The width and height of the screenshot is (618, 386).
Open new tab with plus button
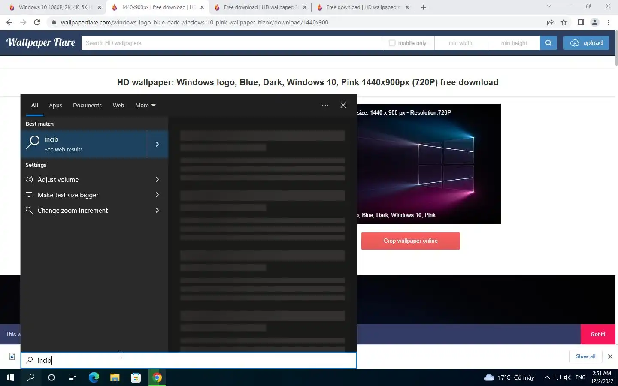[x=424, y=7]
